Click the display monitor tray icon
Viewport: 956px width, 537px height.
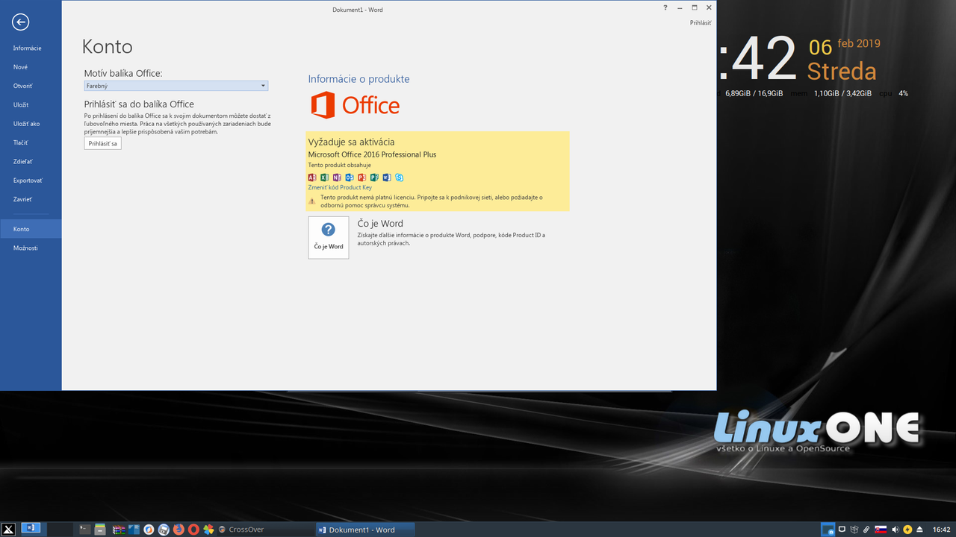tap(842, 529)
